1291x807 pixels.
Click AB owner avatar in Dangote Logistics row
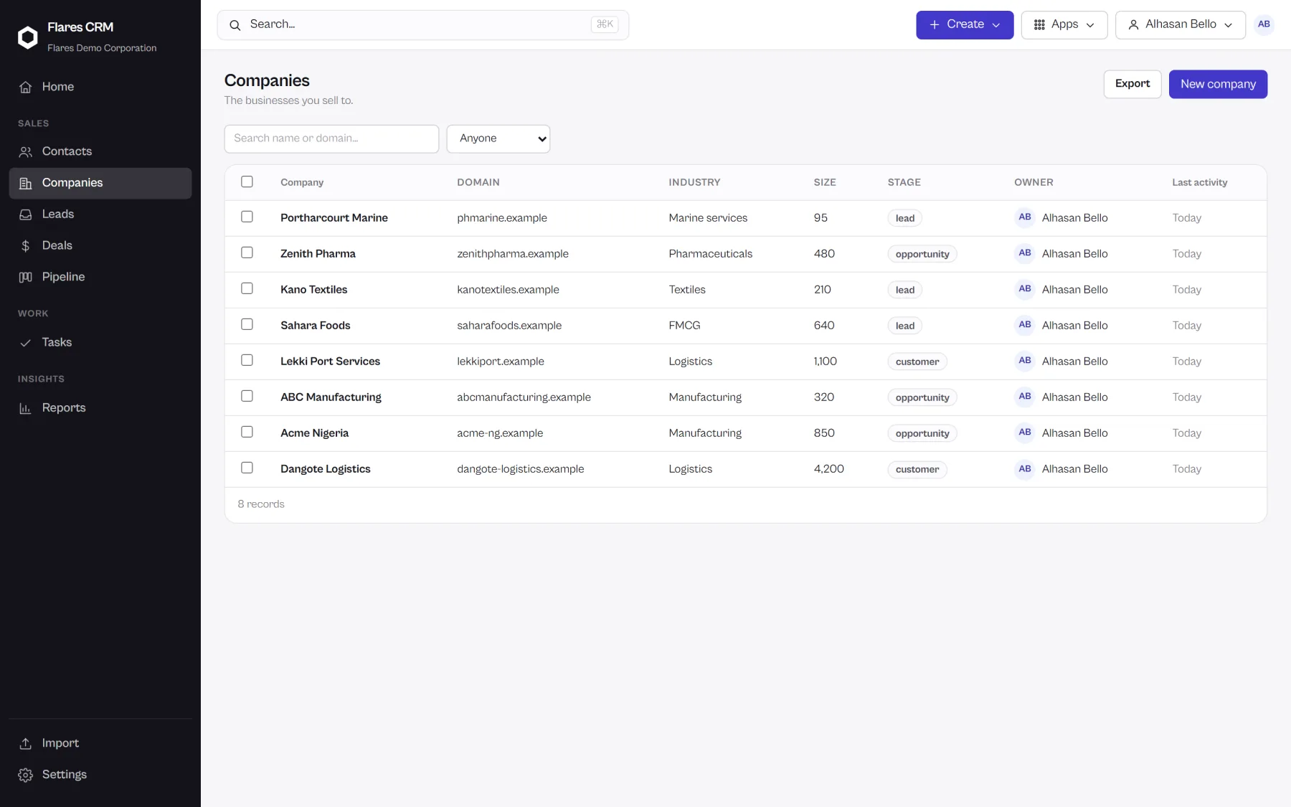pyautogui.click(x=1025, y=468)
